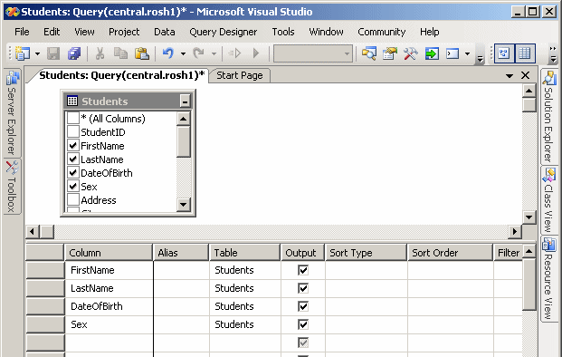Open the Tools menu
This screenshot has width=562, height=357.
click(x=283, y=32)
